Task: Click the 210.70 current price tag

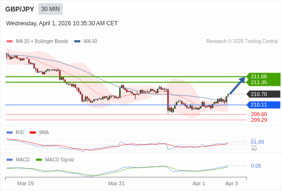Action: click(263, 94)
